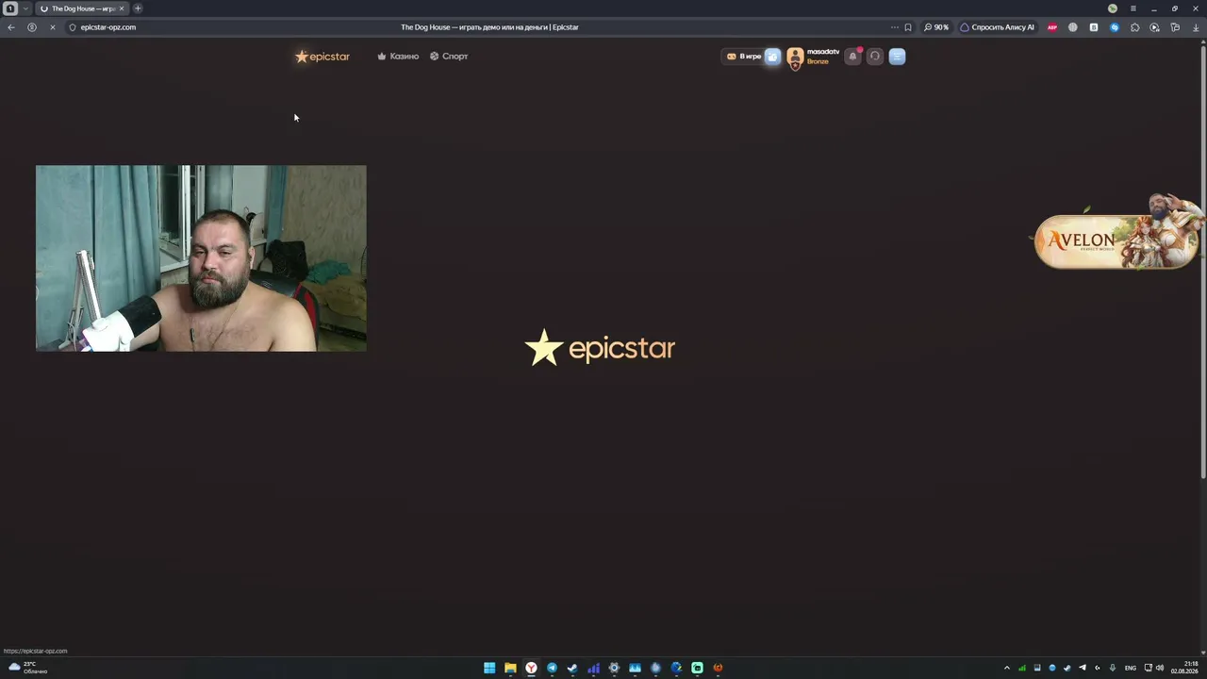The height and width of the screenshot is (679, 1207).
Task: Open the extensions puzzle icon
Action: (x=1134, y=27)
